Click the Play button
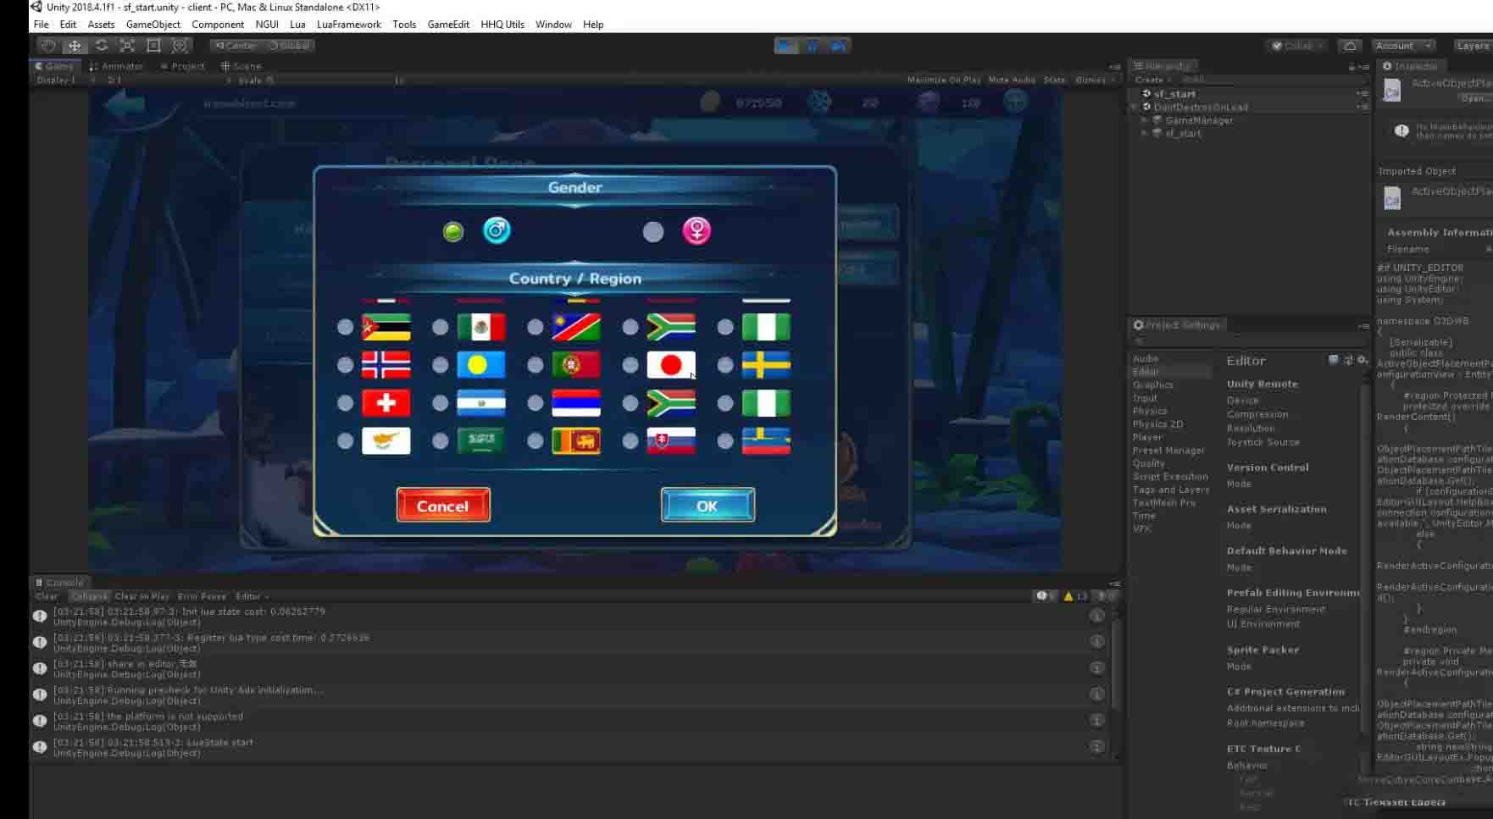Viewport: 1493px width, 819px height. point(786,46)
